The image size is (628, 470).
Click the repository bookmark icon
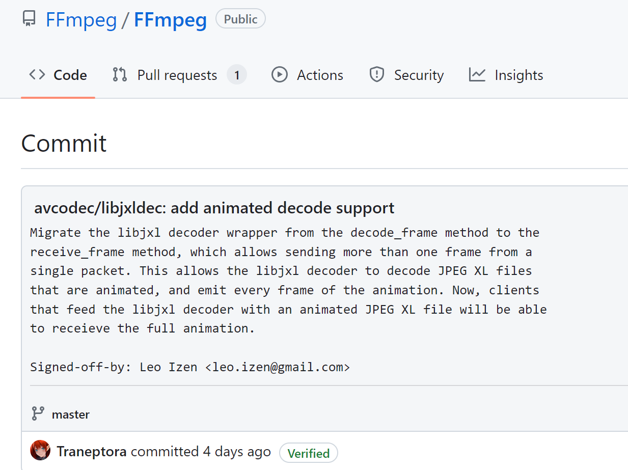point(29,19)
